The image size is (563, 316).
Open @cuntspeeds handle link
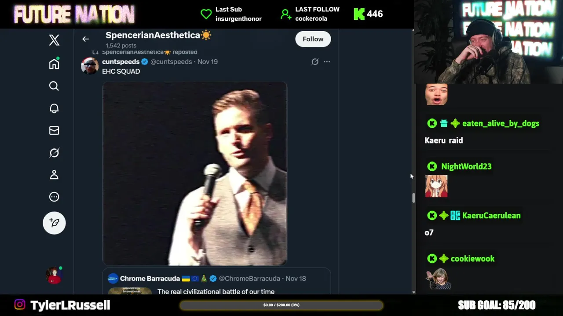pos(171,62)
